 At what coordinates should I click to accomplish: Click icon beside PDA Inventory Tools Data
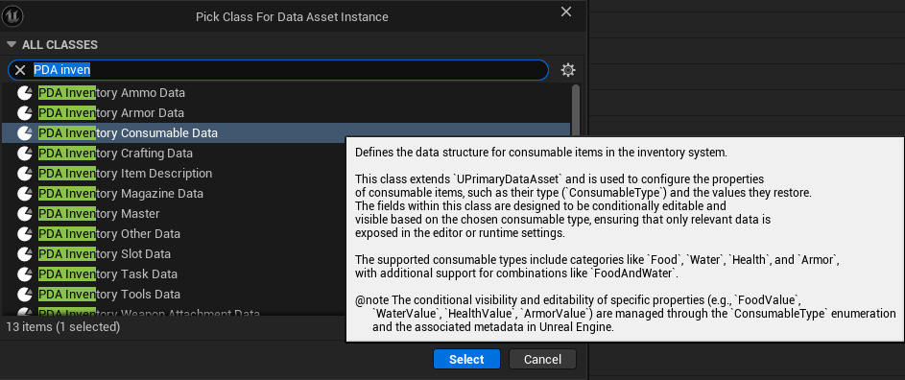(x=25, y=295)
